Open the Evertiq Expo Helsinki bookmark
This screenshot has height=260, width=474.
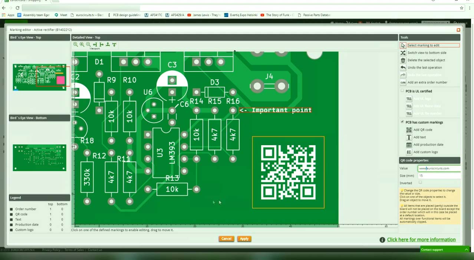[241, 15]
